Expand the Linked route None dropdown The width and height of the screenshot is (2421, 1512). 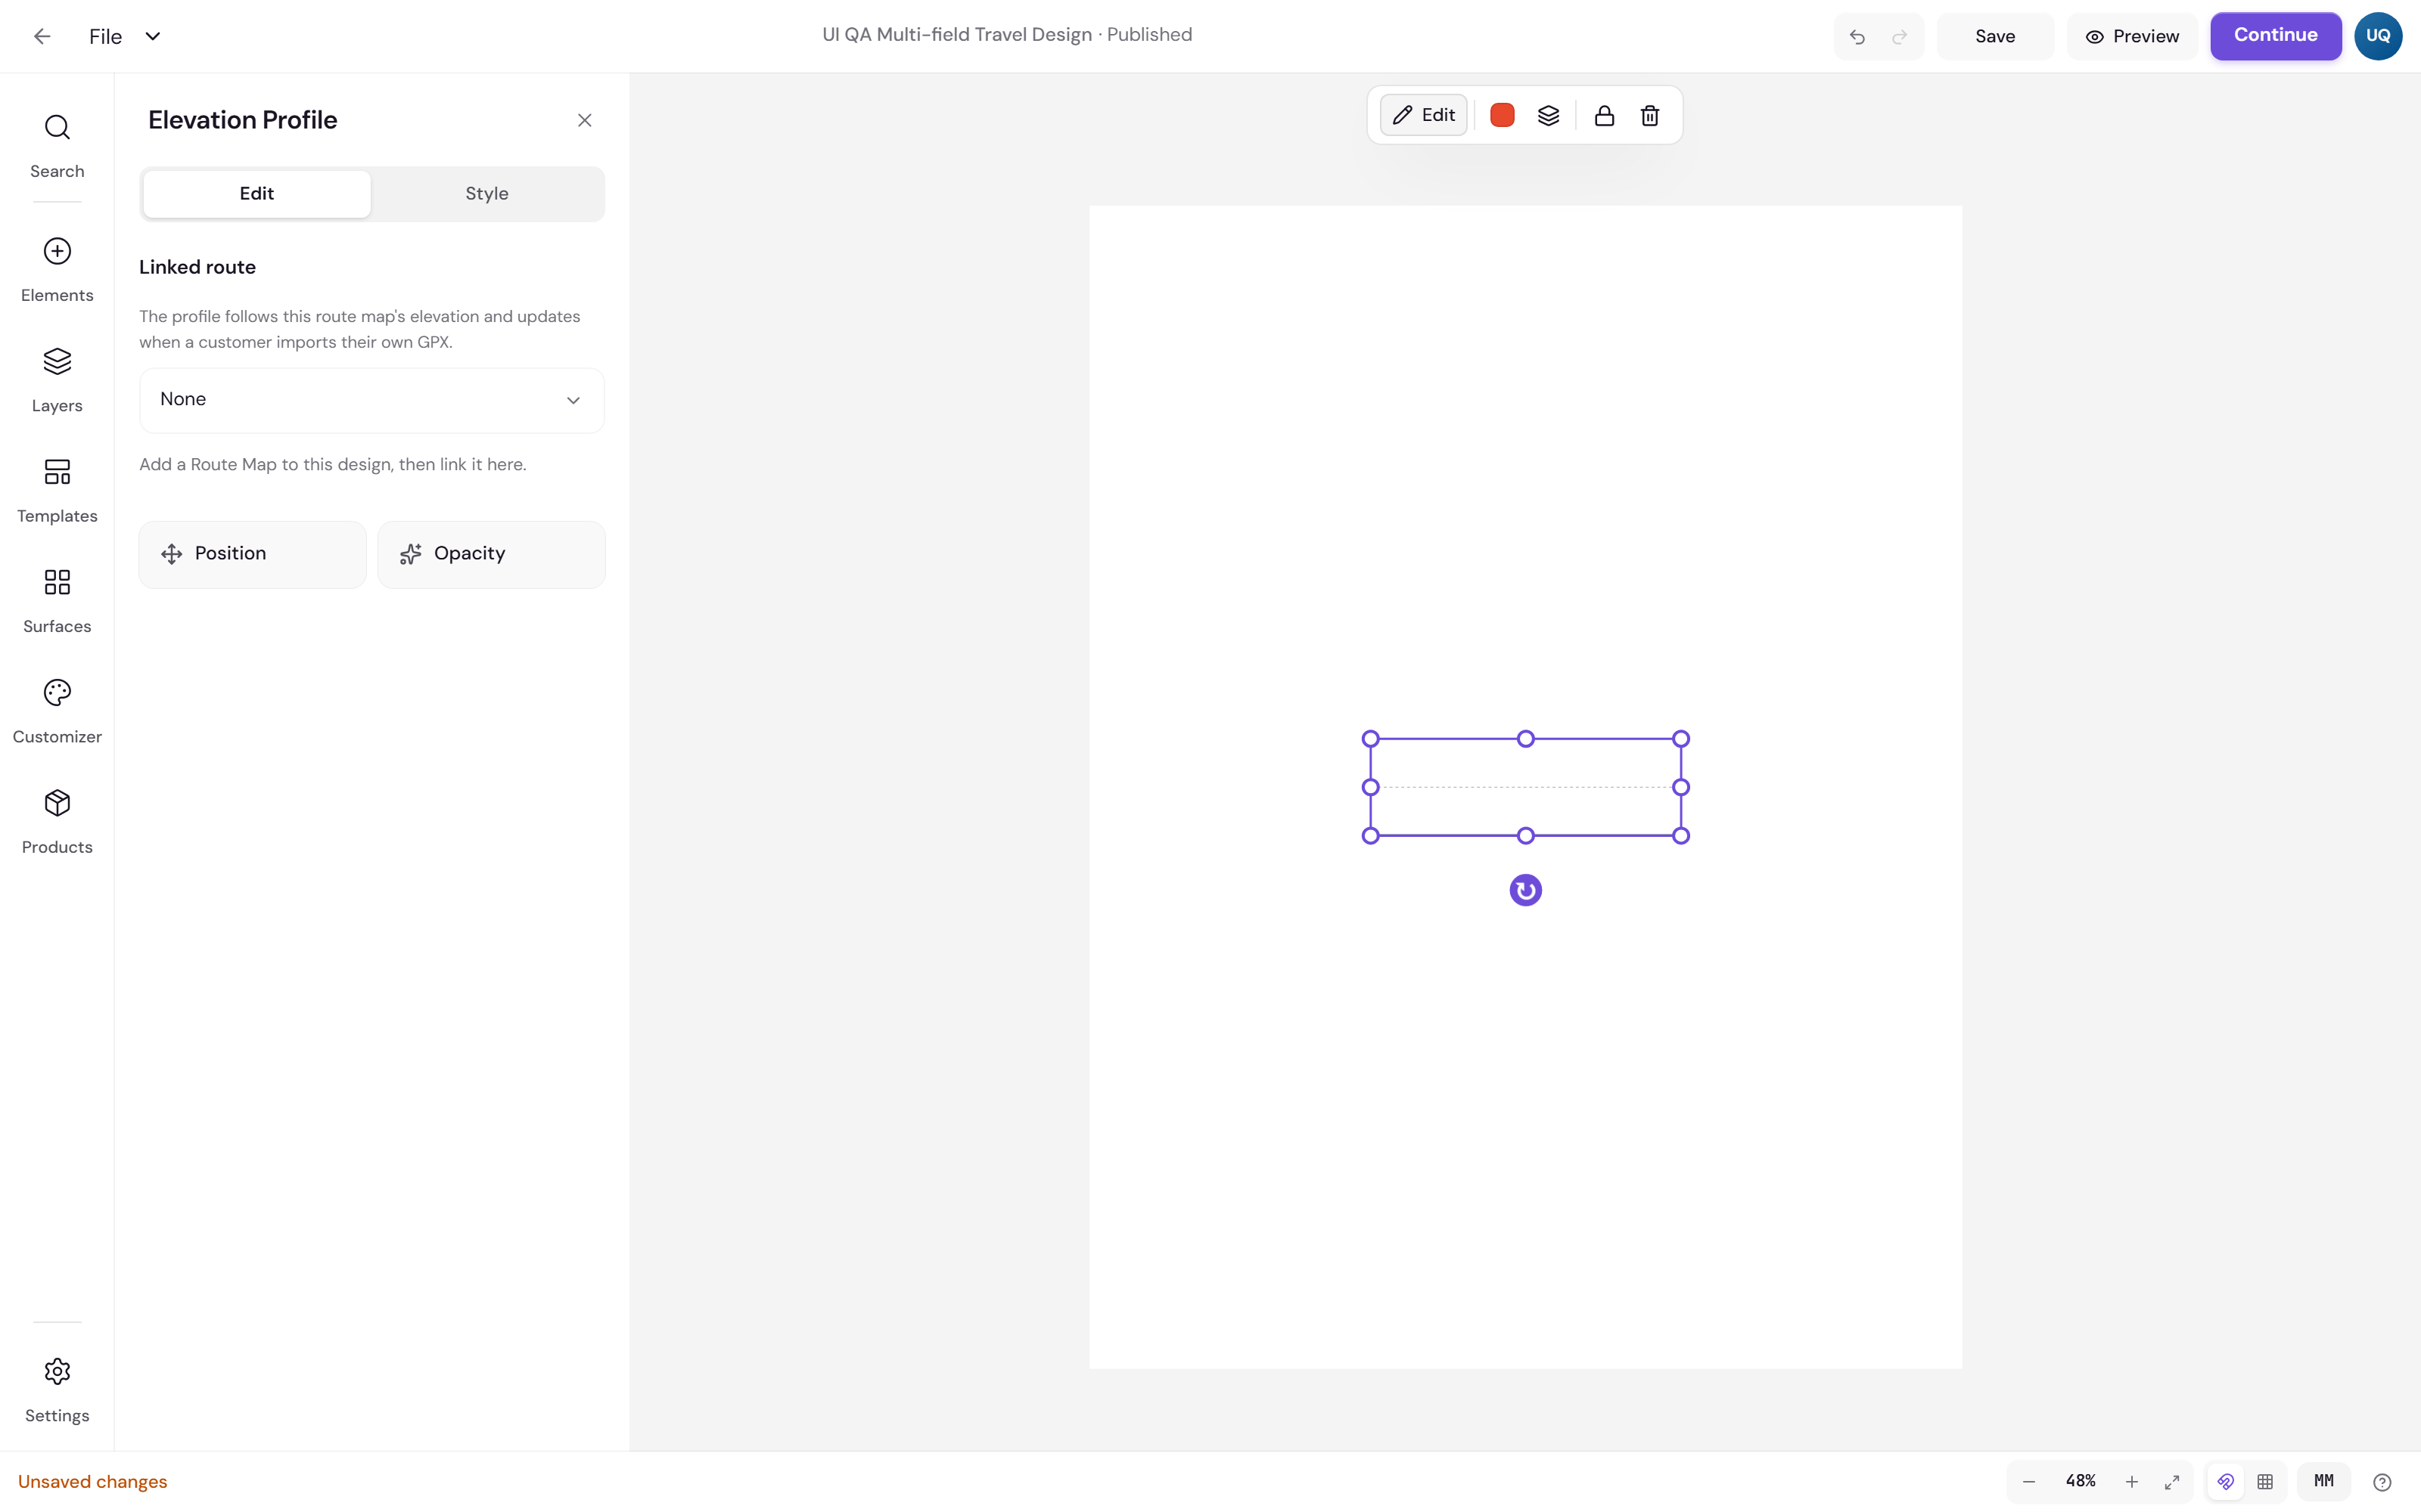pyautogui.click(x=372, y=400)
